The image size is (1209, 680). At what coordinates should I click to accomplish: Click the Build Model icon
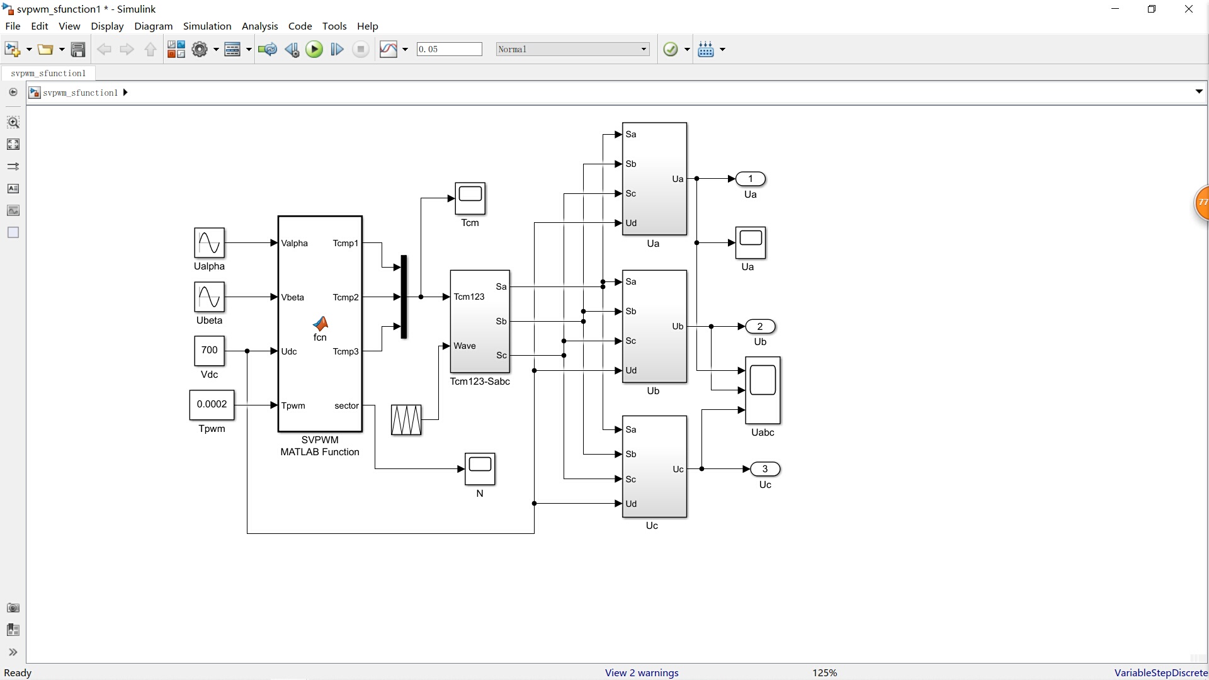(x=706, y=49)
